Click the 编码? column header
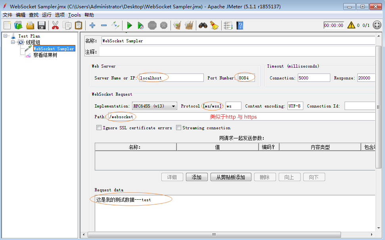The width and height of the screenshot is (385, 240). tap(268, 147)
